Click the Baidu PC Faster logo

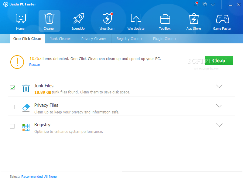[6, 4]
